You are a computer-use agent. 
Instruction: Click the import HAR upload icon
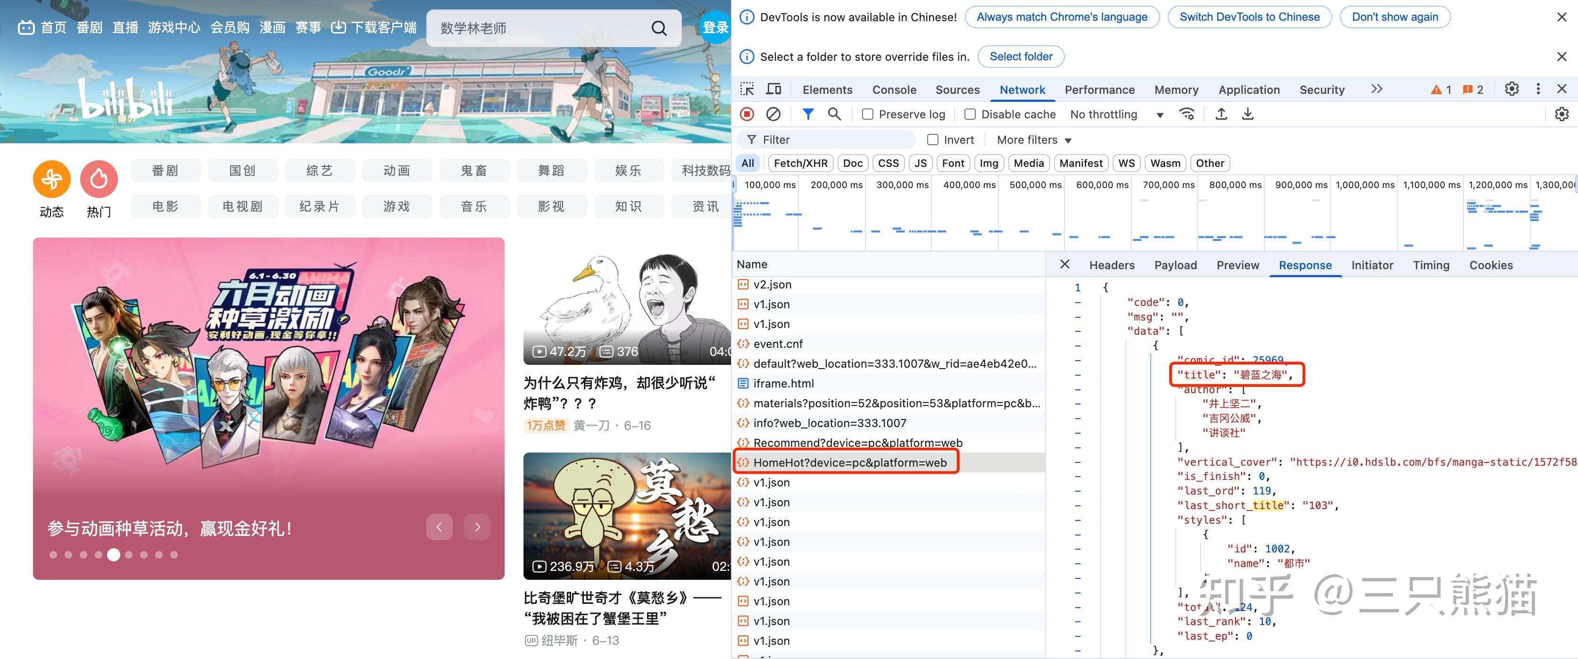[x=1221, y=114]
